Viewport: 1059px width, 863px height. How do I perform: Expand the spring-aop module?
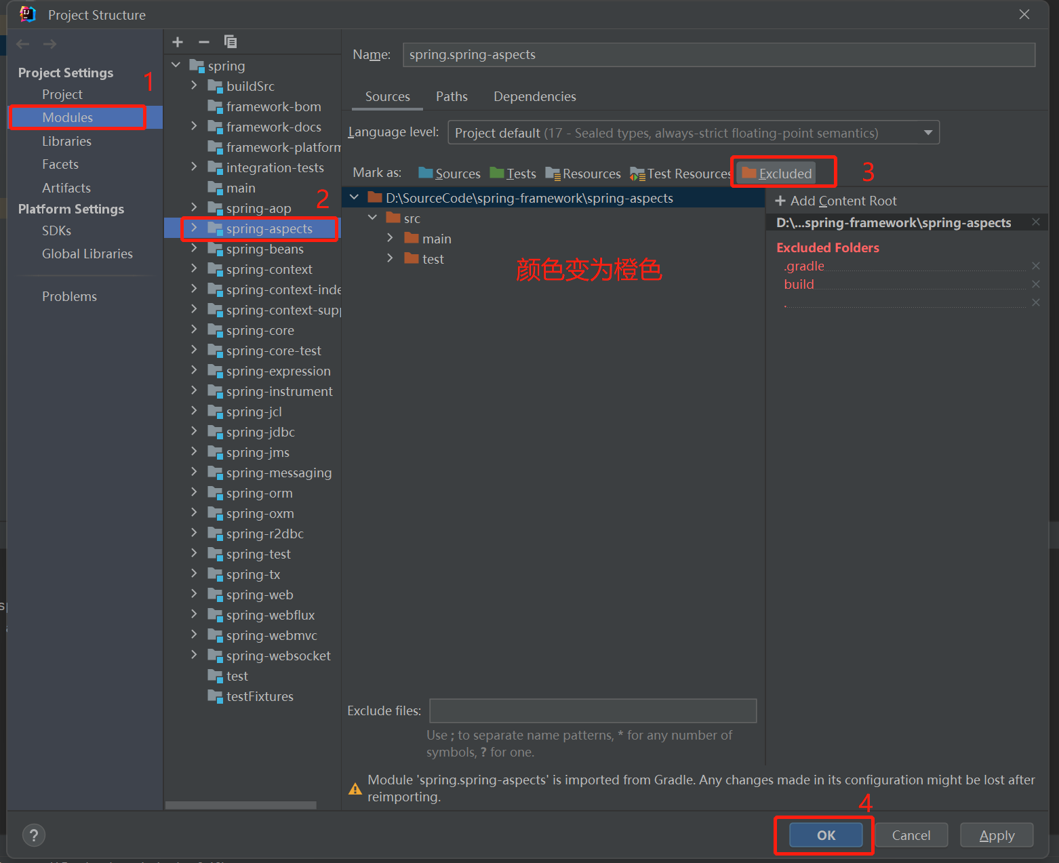tap(194, 207)
